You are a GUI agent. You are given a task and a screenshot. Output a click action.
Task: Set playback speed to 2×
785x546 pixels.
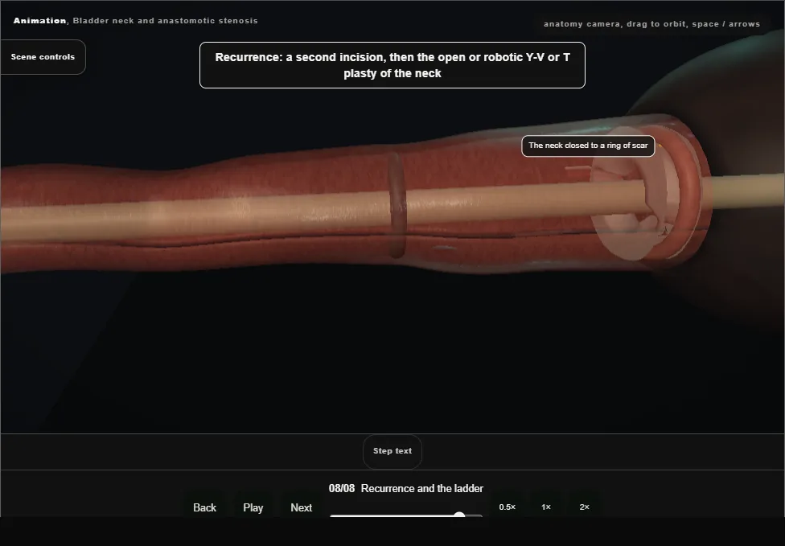(584, 507)
